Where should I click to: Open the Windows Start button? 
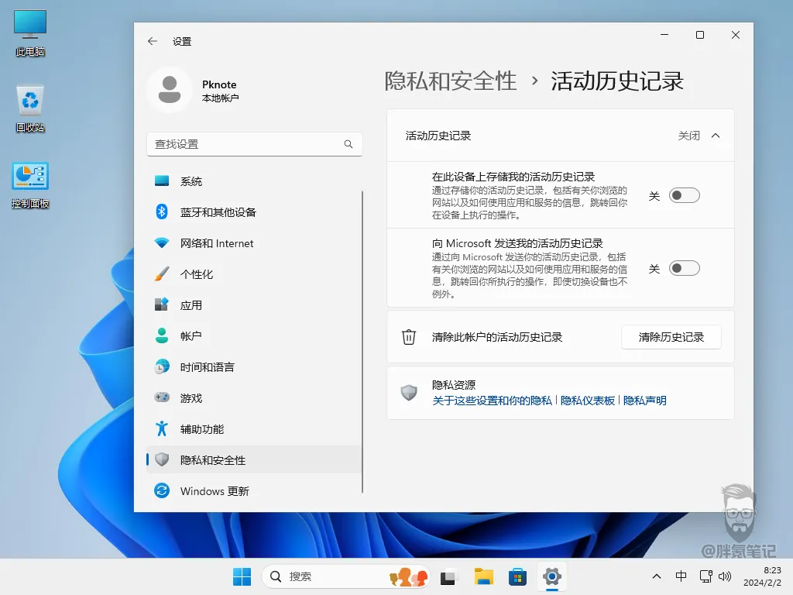[242, 576]
